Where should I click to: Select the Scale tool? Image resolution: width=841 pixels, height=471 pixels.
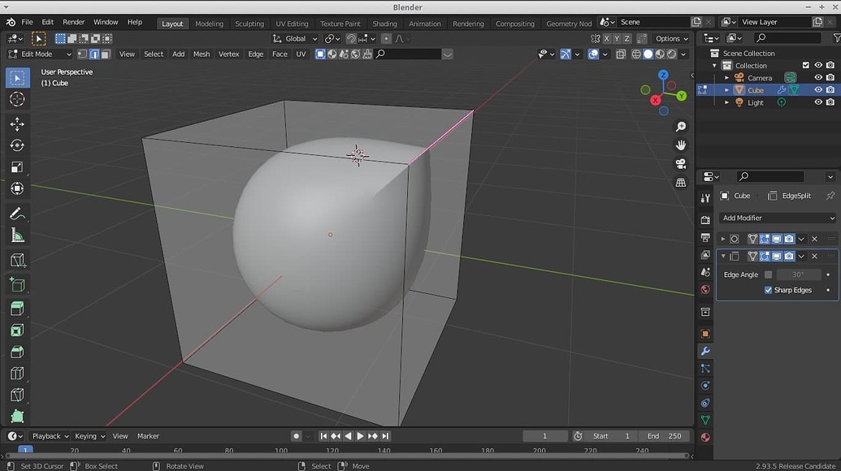click(17, 167)
